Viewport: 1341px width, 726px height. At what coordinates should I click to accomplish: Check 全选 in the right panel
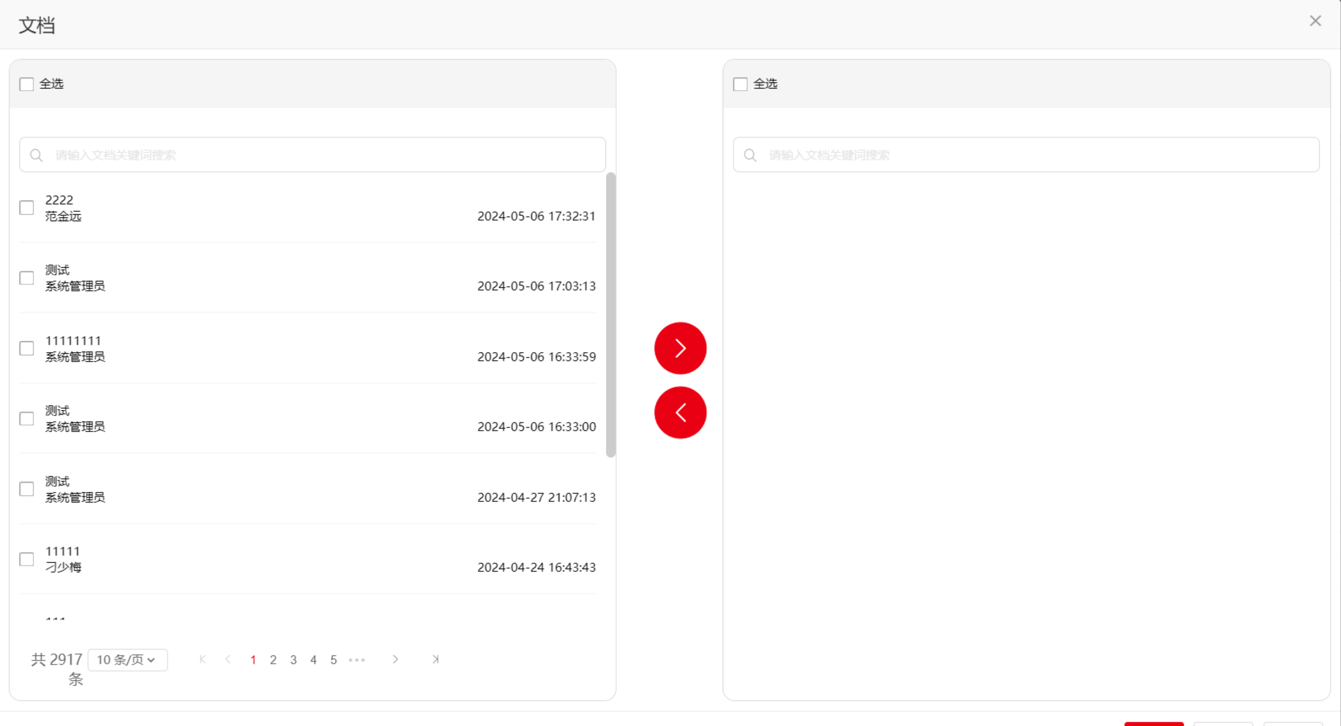[x=740, y=84]
